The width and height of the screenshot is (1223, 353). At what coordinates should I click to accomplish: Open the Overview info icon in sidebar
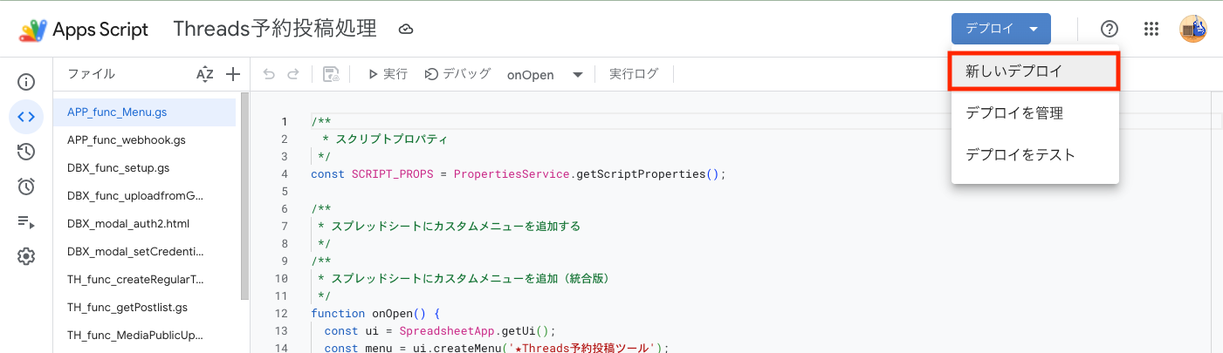26,83
